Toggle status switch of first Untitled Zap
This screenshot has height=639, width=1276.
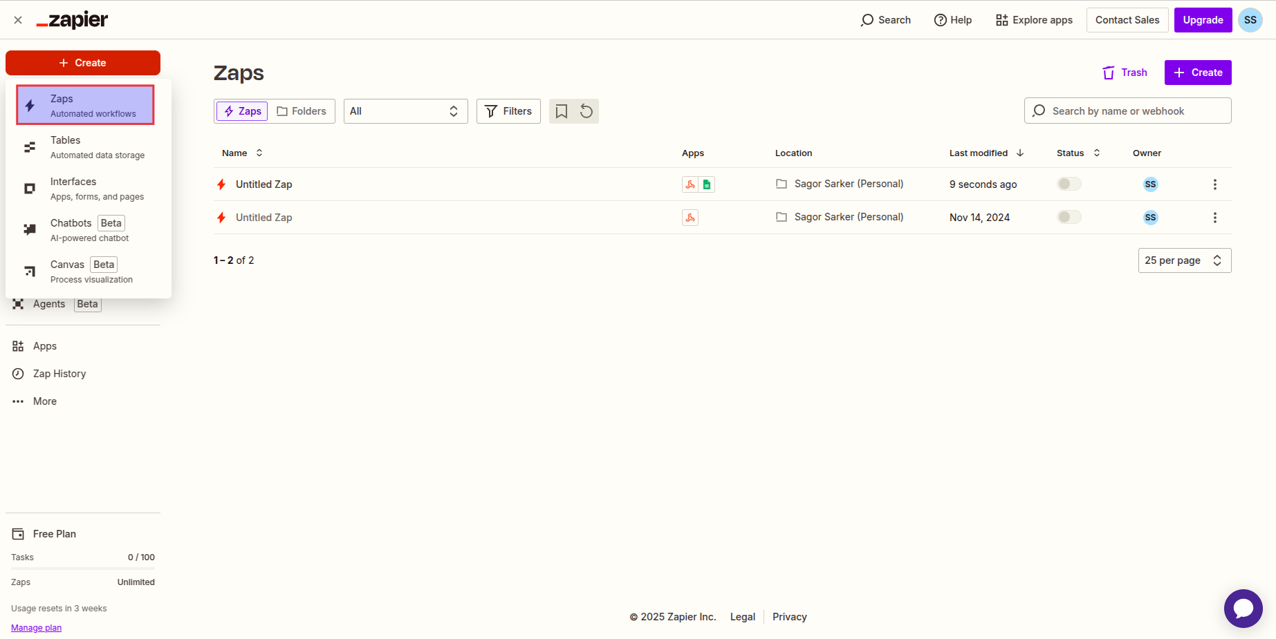point(1069,184)
